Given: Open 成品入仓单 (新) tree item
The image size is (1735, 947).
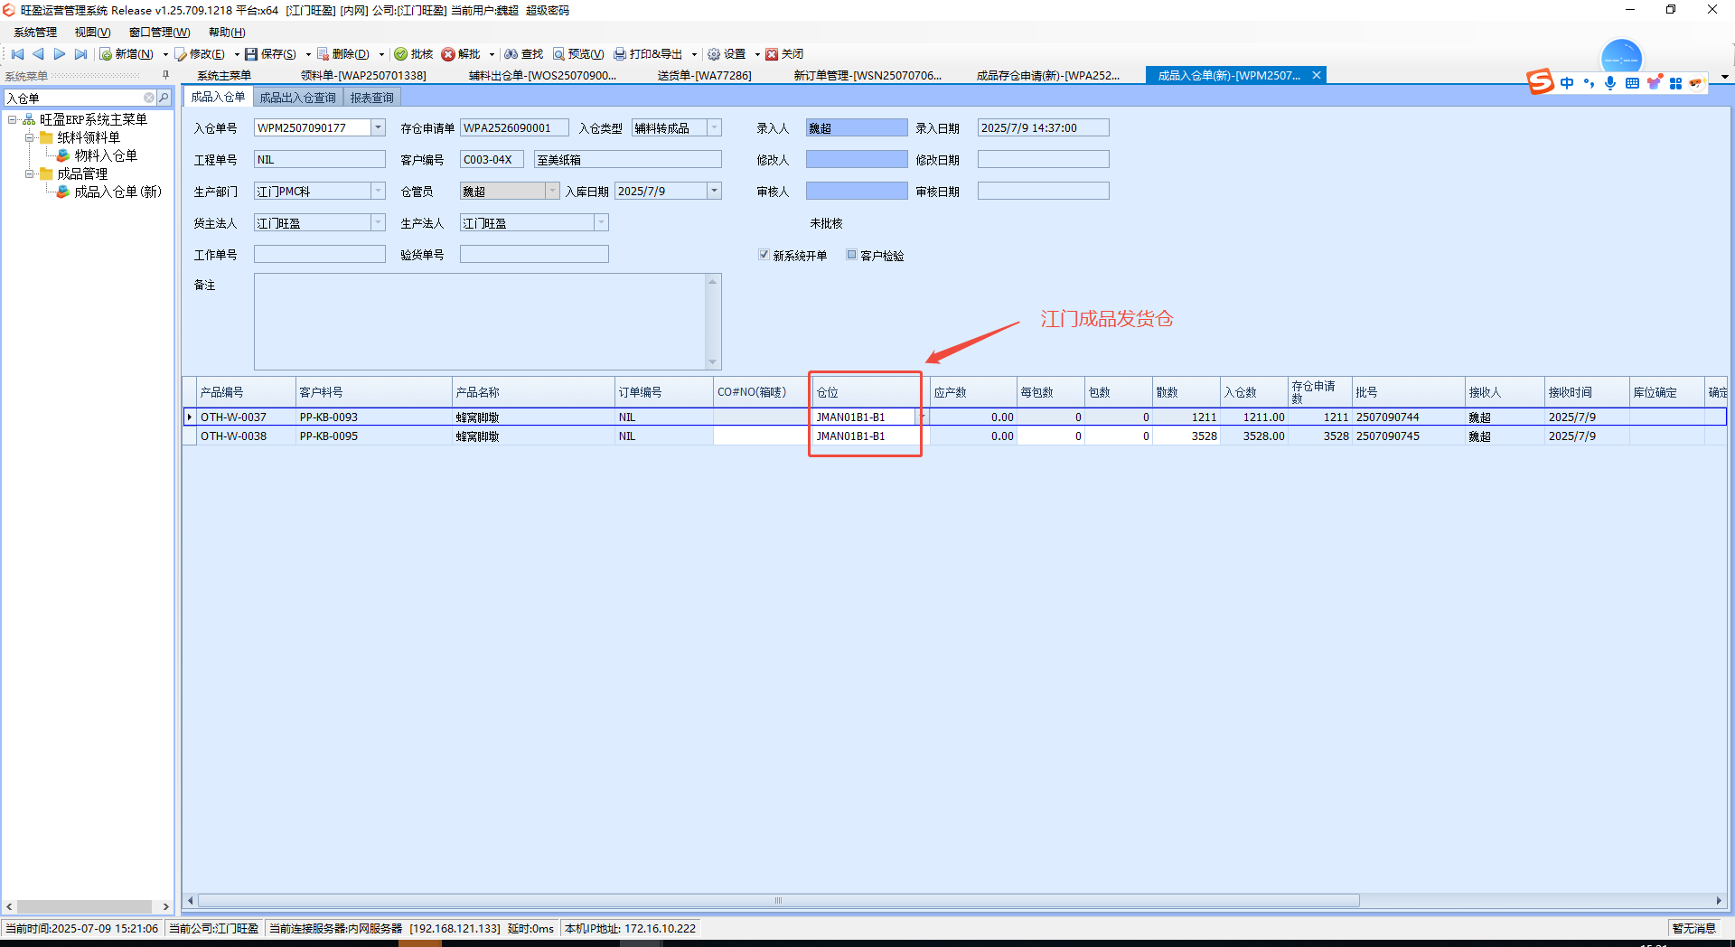Looking at the screenshot, I should (117, 192).
